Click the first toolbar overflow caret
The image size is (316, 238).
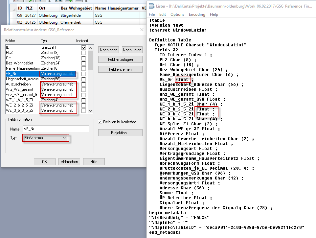pos(49,2)
